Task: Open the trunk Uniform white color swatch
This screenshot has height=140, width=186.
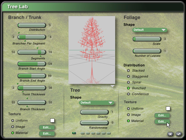Action: [x=52, y=120]
